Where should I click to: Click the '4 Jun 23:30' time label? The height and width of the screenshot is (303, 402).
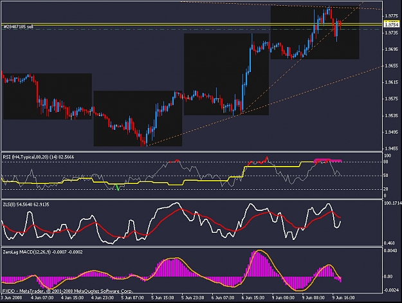point(102,298)
